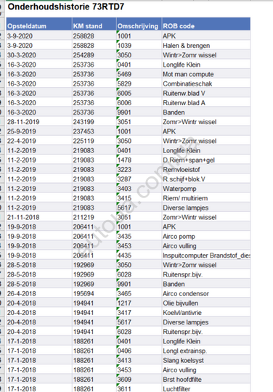Select the code cell '5469'
Screen dimensions: 273x392
click(x=139, y=74)
